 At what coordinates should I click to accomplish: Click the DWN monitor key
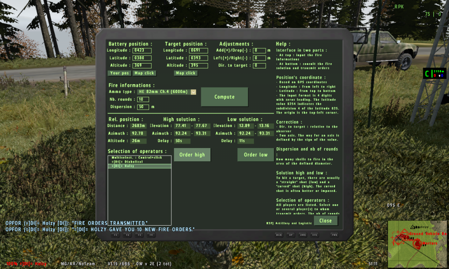pyautogui.click(x=303, y=235)
